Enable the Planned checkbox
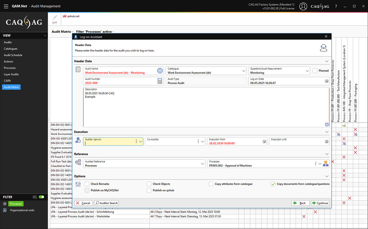 pyautogui.click(x=315, y=71)
